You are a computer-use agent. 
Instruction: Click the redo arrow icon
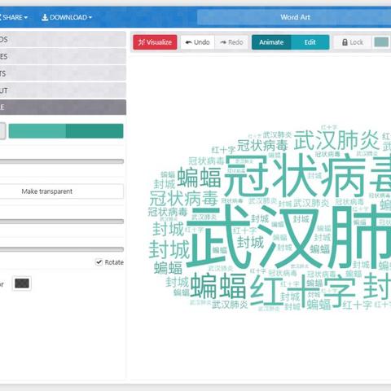(x=223, y=42)
